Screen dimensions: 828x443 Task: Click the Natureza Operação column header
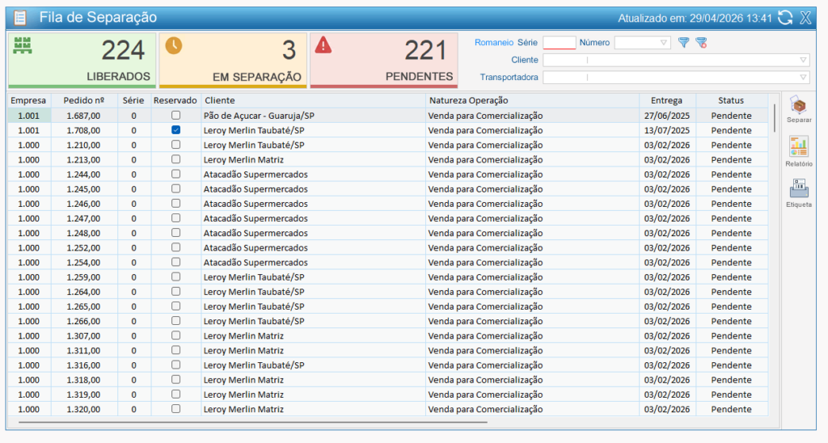pos(468,100)
